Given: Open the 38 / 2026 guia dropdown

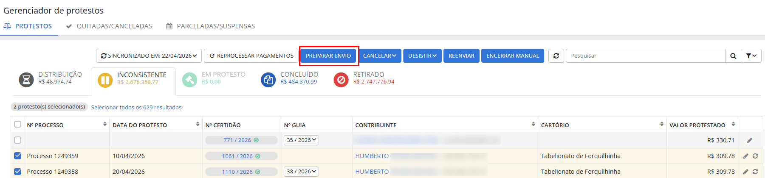Looking at the screenshot, I should pyautogui.click(x=301, y=172).
